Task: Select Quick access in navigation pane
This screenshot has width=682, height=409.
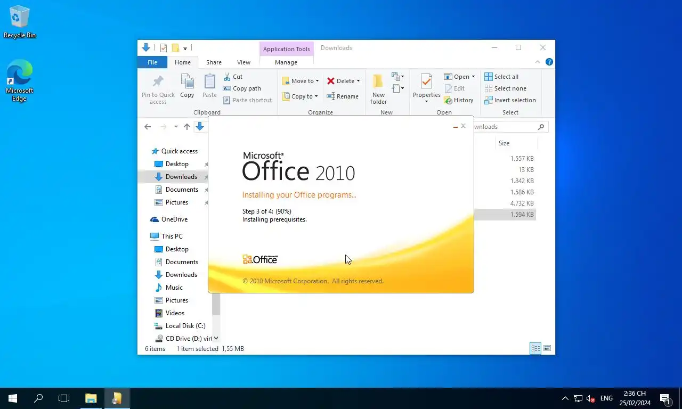Action: (180, 151)
